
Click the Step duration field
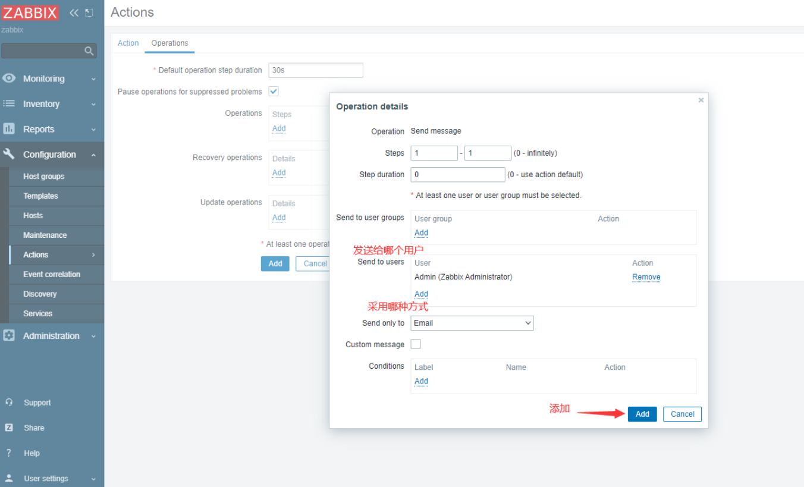(458, 174)
